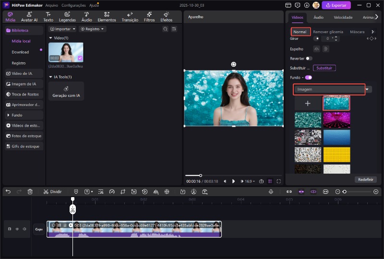384x259 pixels.
Task: Open the Registro dropdown in library toolbar
Action: (x=93, y=29)
